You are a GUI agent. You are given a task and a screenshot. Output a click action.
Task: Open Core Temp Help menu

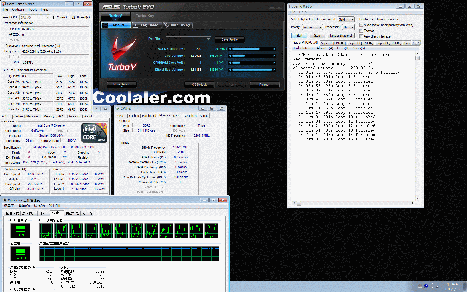click(x=44, y=9)
